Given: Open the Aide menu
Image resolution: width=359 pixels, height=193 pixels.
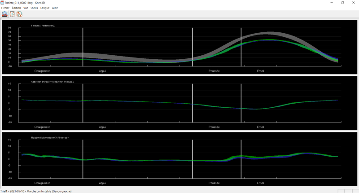Looking at the screenshot, I should (55, 8).
